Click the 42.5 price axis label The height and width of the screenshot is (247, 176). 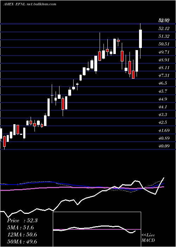point(163,122)
